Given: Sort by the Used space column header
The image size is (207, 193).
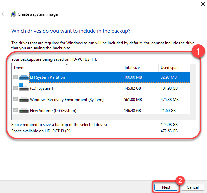Looking at the screenshot, I should [174, 68].
